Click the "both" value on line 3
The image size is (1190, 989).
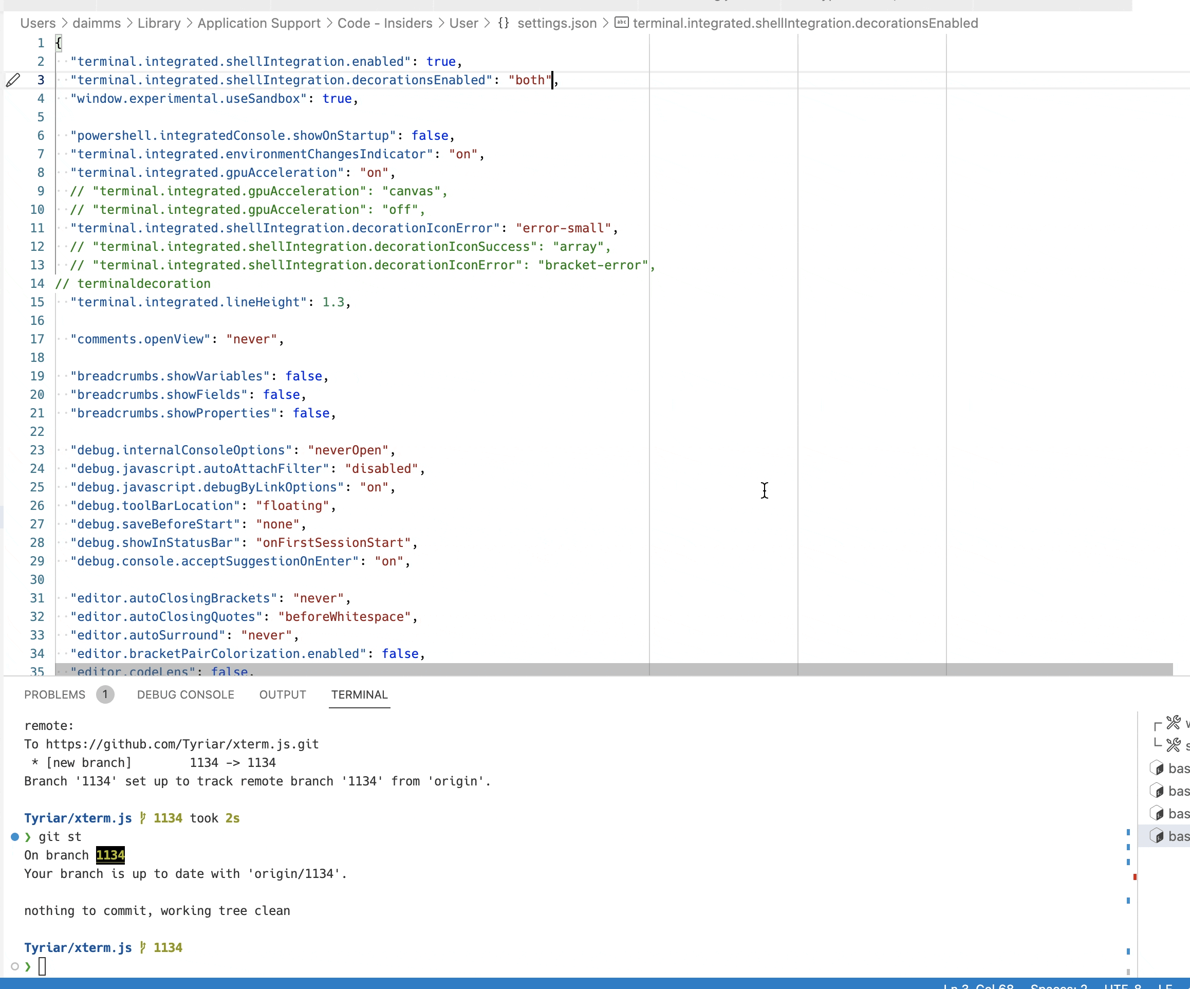pyautogui.click(x=530, y=80)
